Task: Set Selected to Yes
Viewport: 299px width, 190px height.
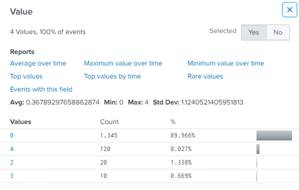Action: (253, 32)
